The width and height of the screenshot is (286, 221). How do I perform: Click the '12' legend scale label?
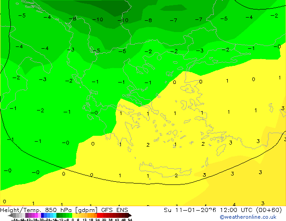tap(85, 220)
